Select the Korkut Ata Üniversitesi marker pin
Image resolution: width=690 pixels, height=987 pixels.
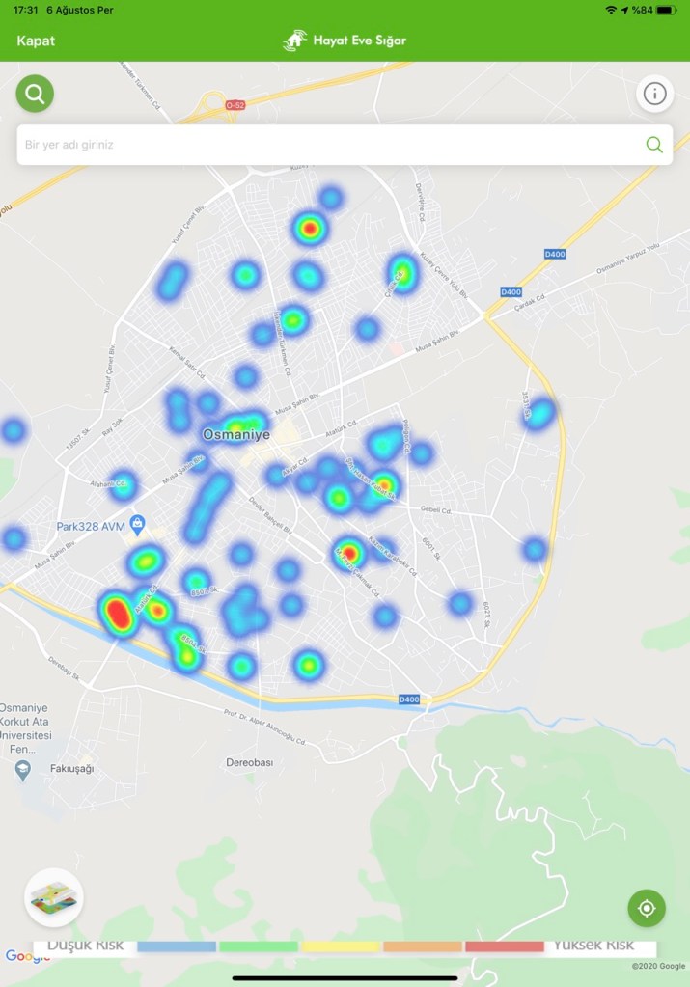coord(22,770)
